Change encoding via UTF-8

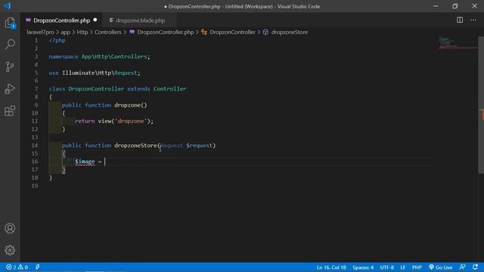click(x=386, y=267)
